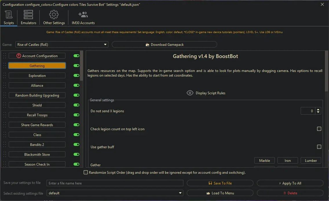Select the Alliance script
Viewport: 329px width, 201px height.
pos(37,86)
